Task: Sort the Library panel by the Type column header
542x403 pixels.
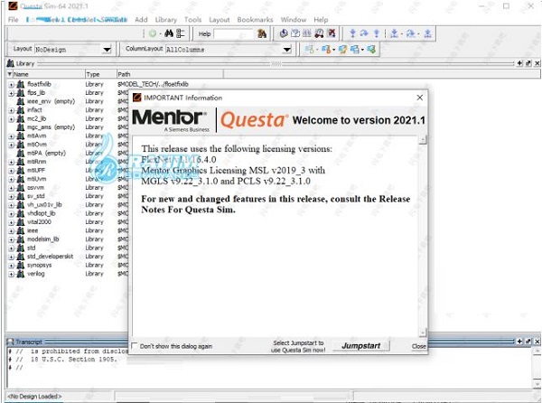Action: pos(100,74)
